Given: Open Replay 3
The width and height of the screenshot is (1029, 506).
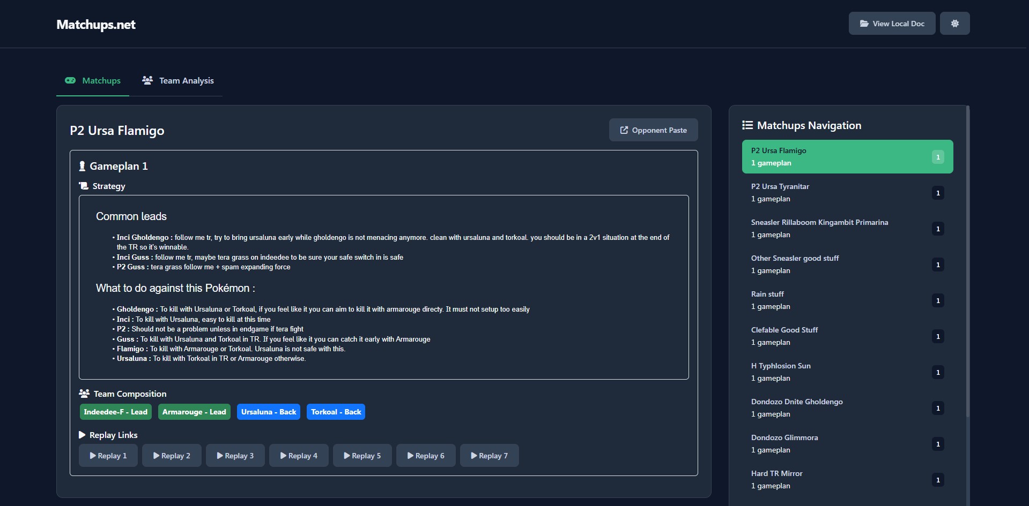Looking at the screenshot, I should (x=235, y=456).
